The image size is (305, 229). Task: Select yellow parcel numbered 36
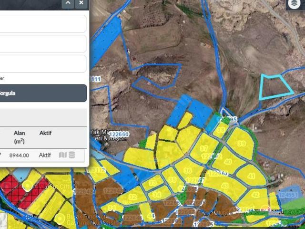click(x=188, y=171)
